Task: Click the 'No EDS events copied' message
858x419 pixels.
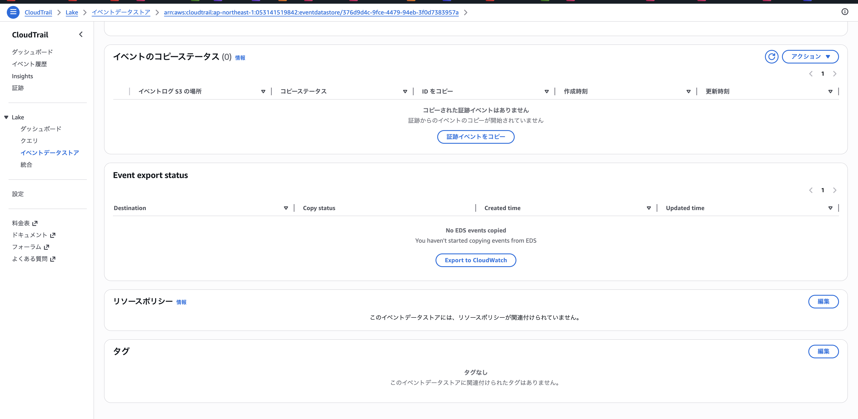Action: pyautogui.click(x=476, y=230)
